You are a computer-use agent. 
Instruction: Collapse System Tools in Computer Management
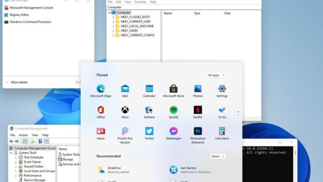(x=11, y=153)
